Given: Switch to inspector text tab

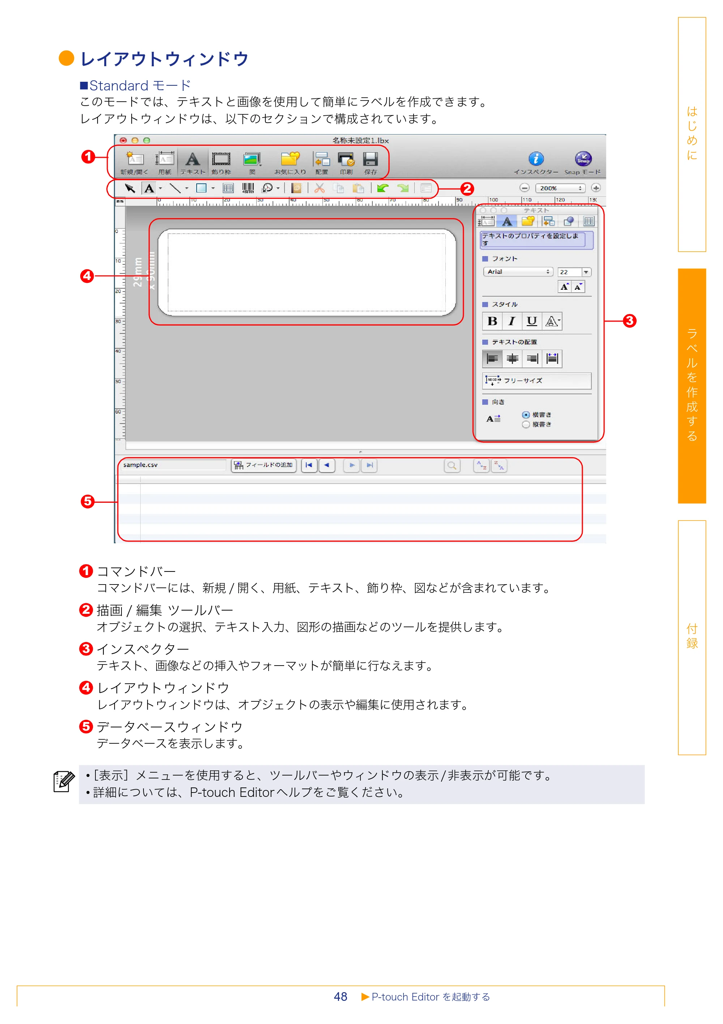Looking at the screenshot, I should click(507, 221).
